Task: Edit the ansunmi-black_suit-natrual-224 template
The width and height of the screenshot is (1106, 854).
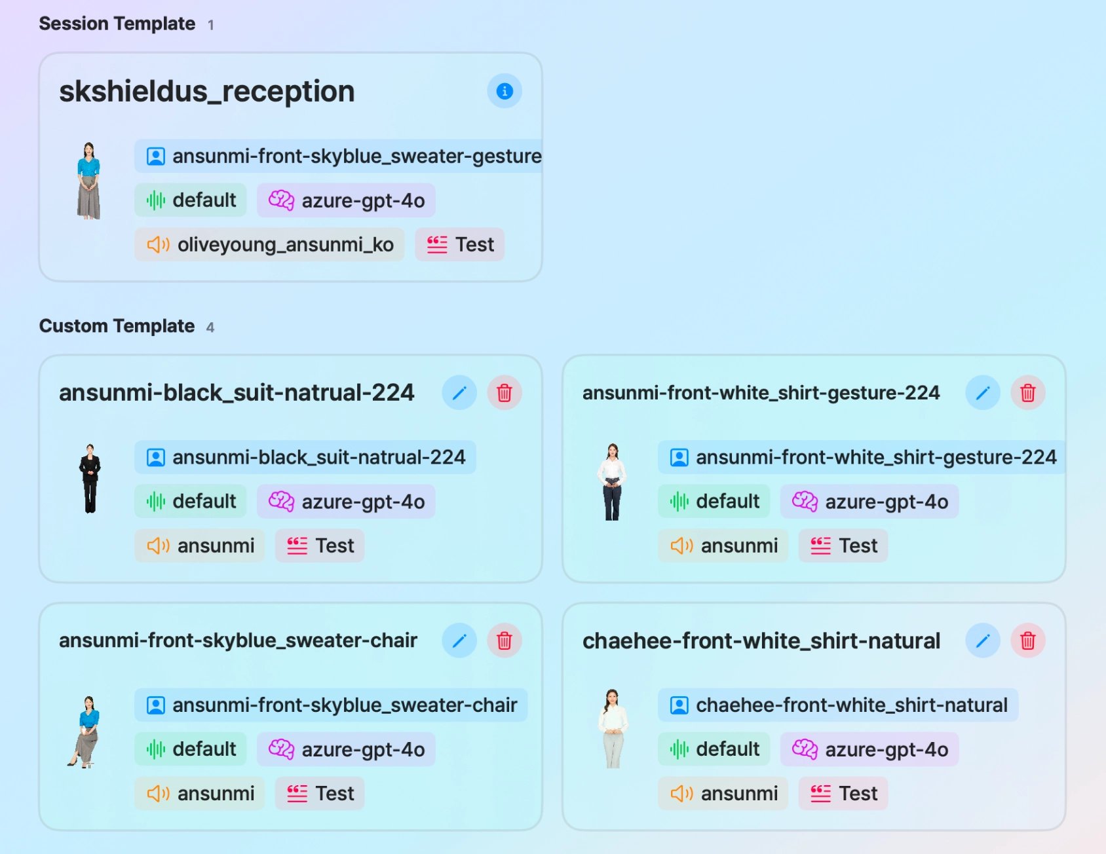Action: (x=459, y=393)
